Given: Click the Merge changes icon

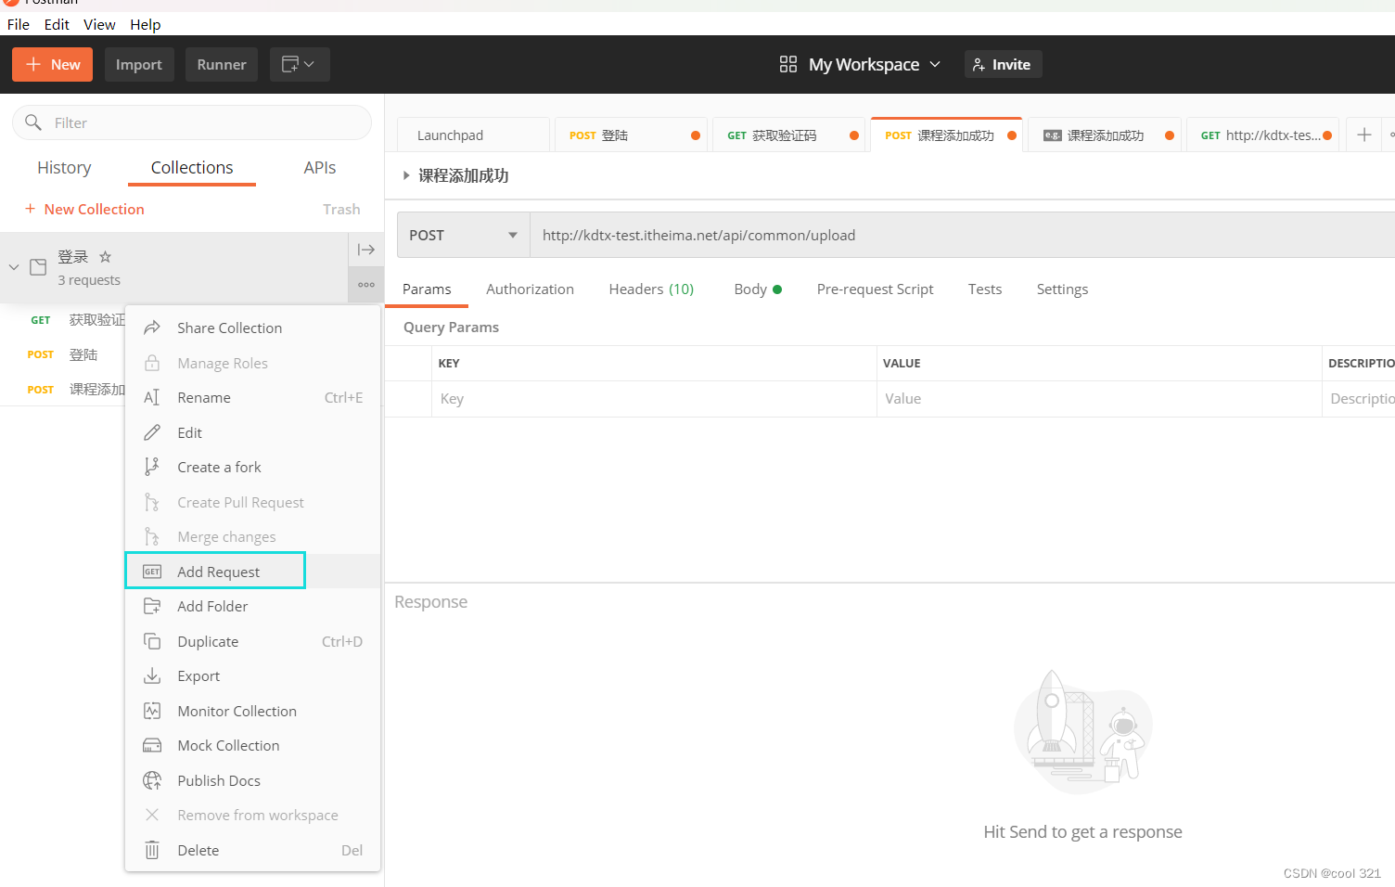Looking at the screenshot, I should pyautogui.click(x=152, y=536).
